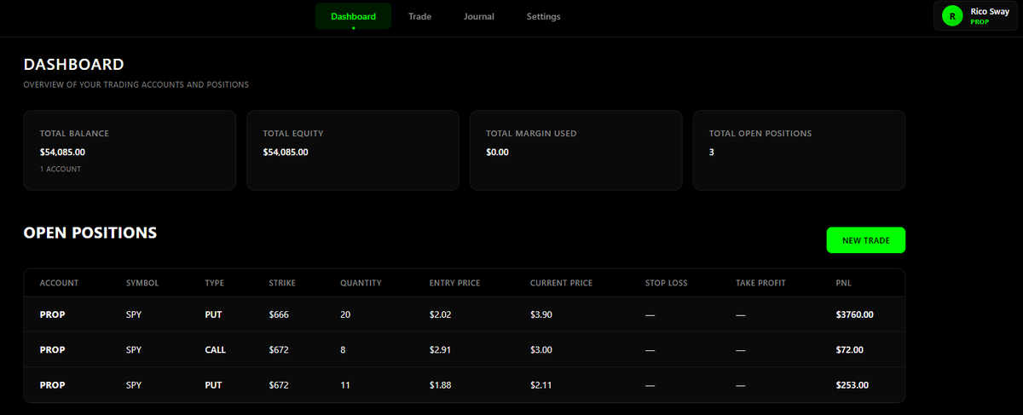The height and width of the screenshot is (415, 1023).
Task: Select the Total Equity card
Action: tap(352, 150)
